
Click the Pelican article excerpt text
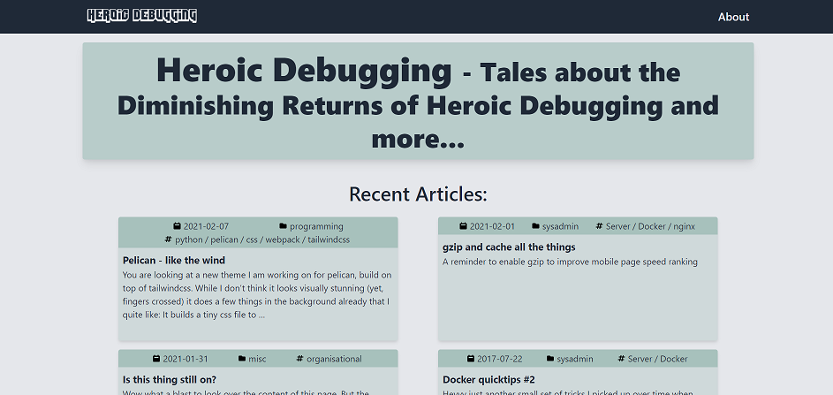click(258, 295)
